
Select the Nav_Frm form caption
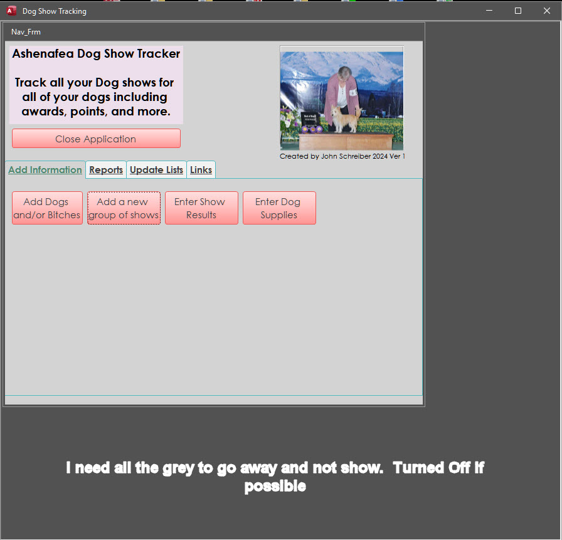(x=26, y=32)
